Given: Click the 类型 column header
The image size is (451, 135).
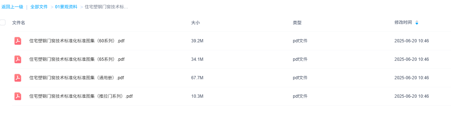Looking at the screenshot, I should (x=297, y=23).
